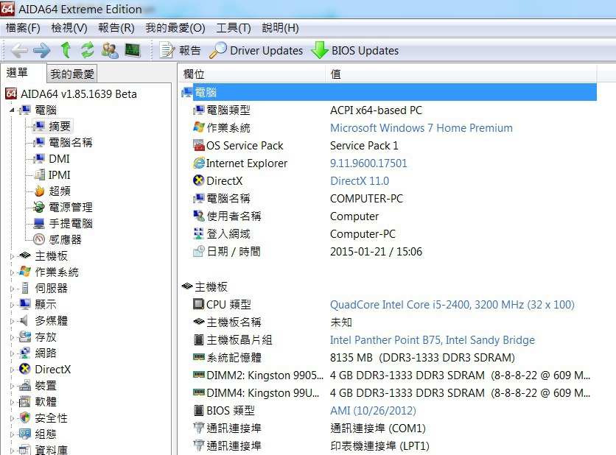Click the shield icon beside 安全性

25,417
